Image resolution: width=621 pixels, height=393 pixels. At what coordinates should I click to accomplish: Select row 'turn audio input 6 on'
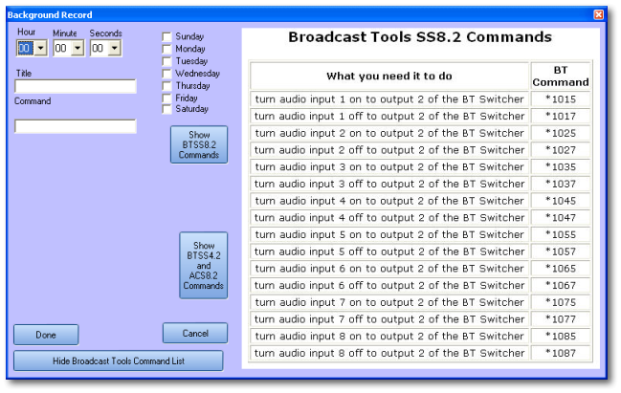click(x=389, y=269)
